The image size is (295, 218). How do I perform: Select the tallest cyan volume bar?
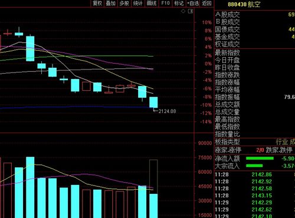[30, 187]
